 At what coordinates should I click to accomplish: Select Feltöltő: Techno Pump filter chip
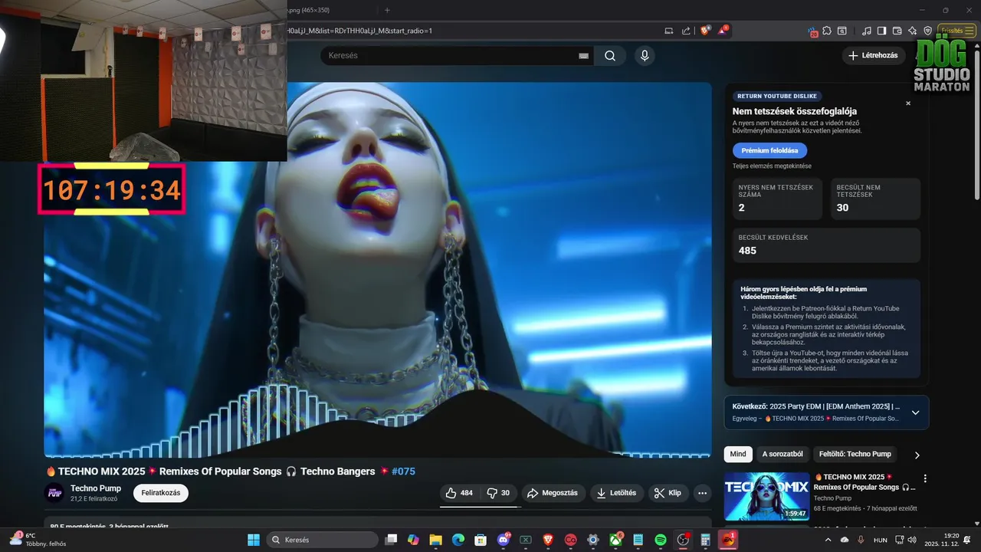[855, 454]
